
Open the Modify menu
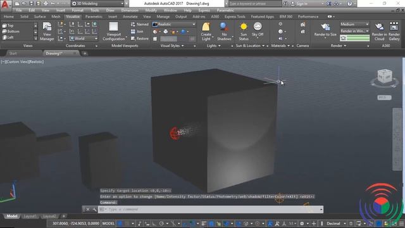click(x=151, y=10)
